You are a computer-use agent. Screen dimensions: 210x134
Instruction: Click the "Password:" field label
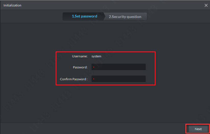(80, 67)
